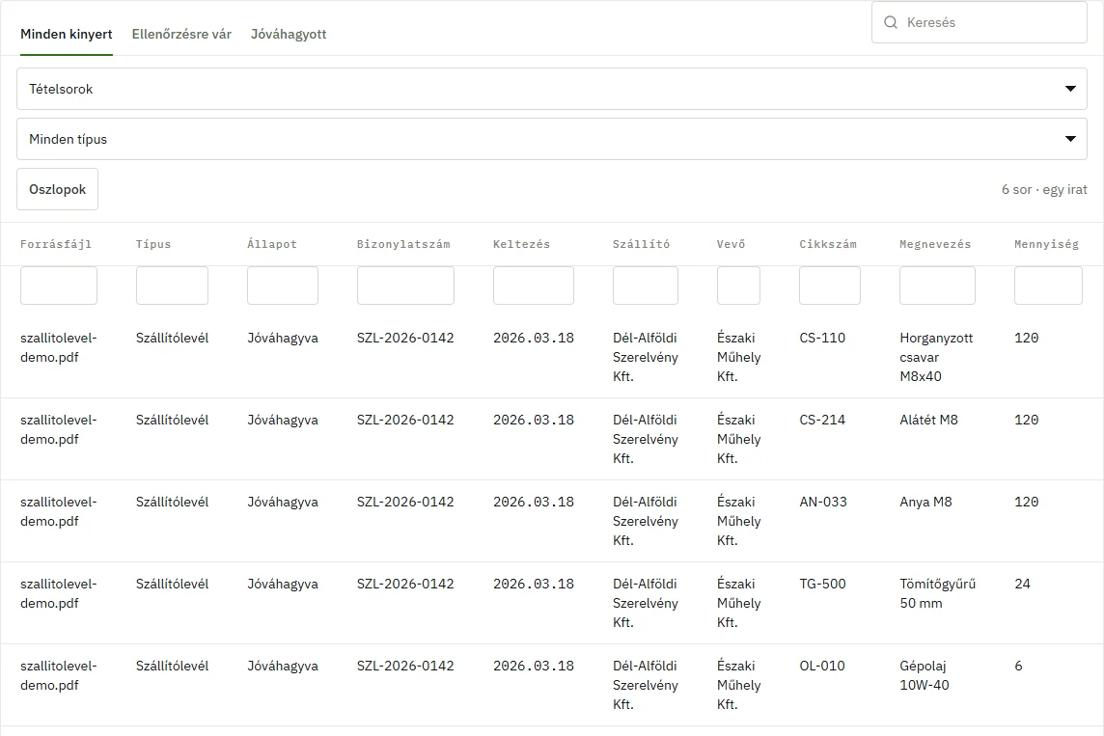
Task: Click the Keltezés filter field
Action: point(534,286)
